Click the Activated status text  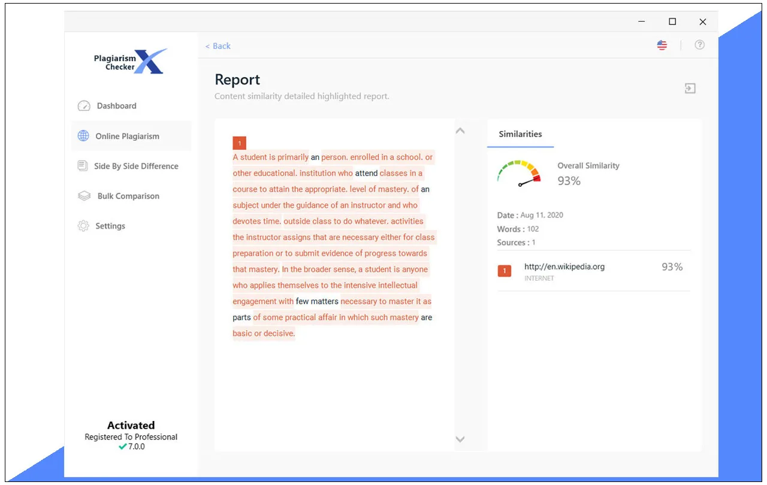coord(131,425)
